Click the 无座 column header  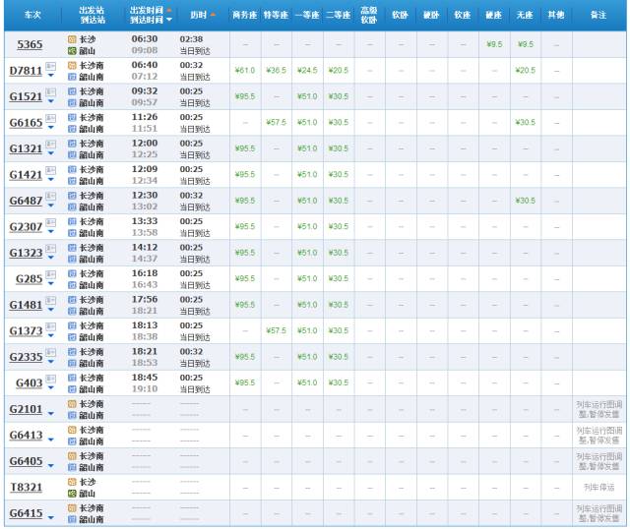coord(525,16)
